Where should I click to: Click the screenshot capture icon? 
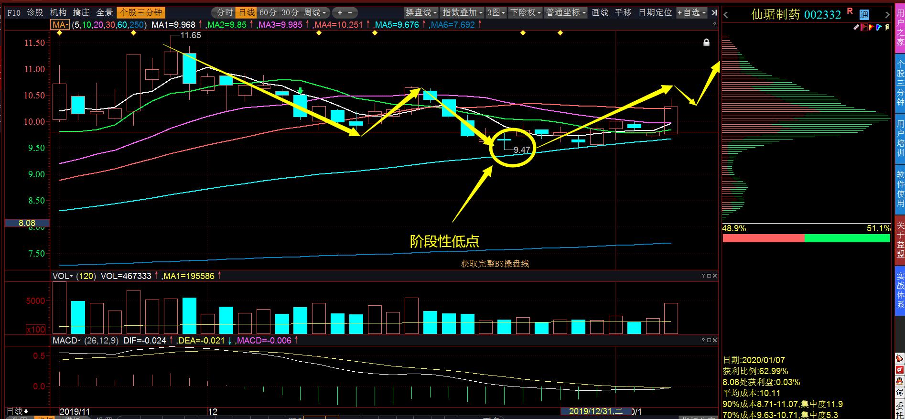(900, 394)
